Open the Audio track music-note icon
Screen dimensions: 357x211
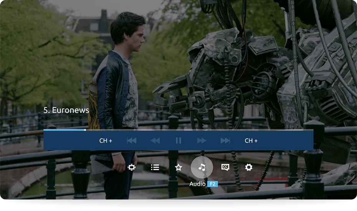[202, 167]
